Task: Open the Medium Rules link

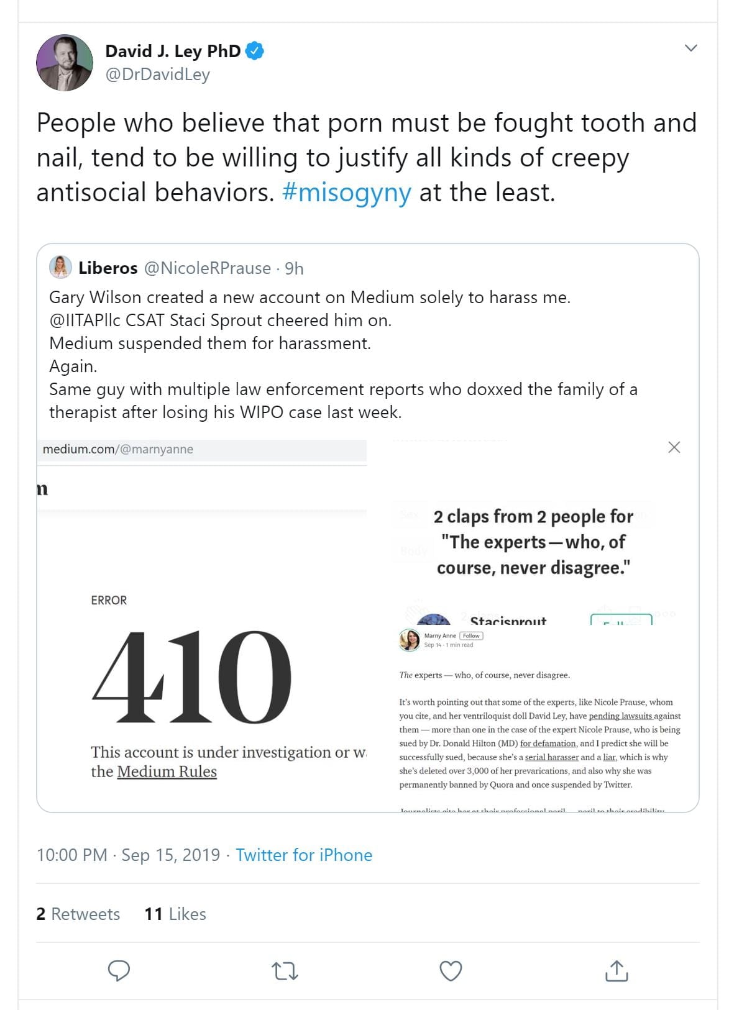Action: (x=167, y=771)
